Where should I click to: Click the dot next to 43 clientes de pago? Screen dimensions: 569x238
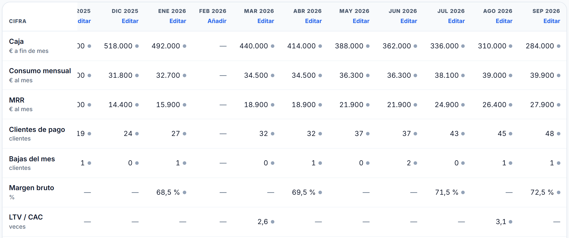click(463, 134)
